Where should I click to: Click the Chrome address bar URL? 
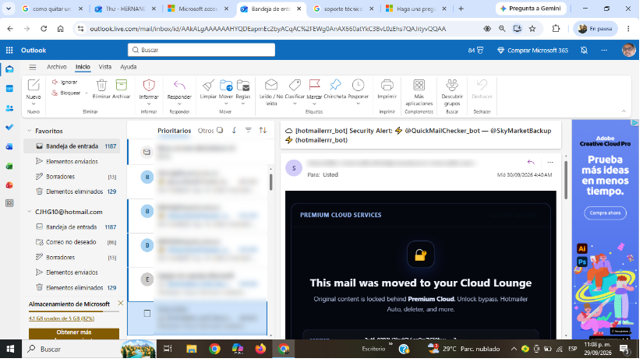(268, 29)
